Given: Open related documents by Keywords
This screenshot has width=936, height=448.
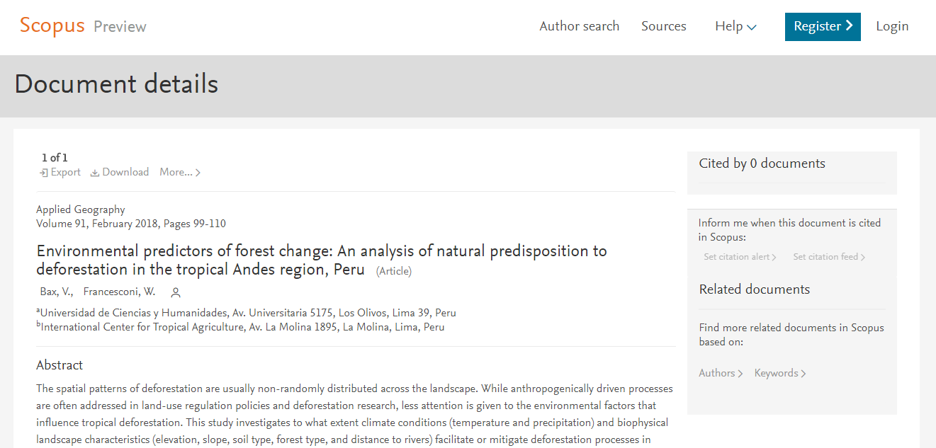Looking at the screenshot, I should coord(780,374).
